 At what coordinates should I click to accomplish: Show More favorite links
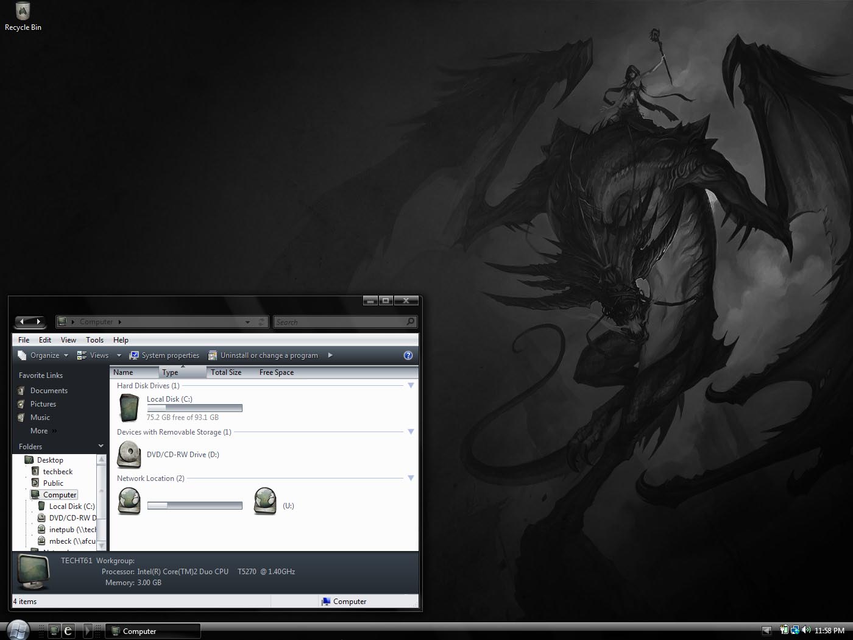[43, 431]
